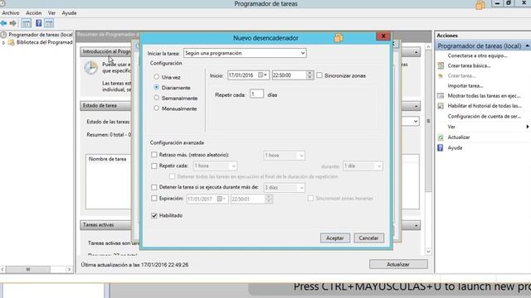Open the Inicio date calendar picker

click(262, 75)
